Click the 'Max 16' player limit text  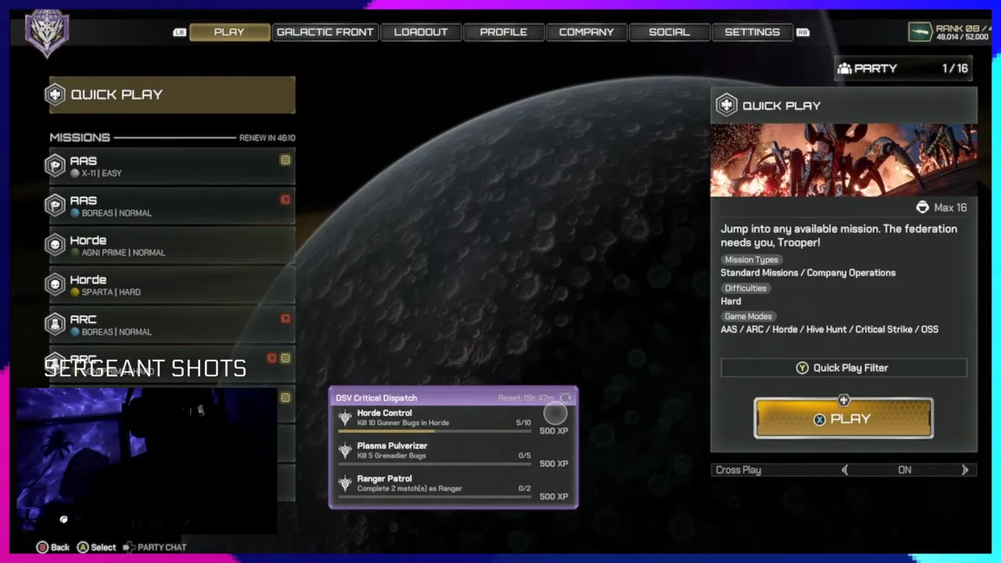tap(950, 207)
